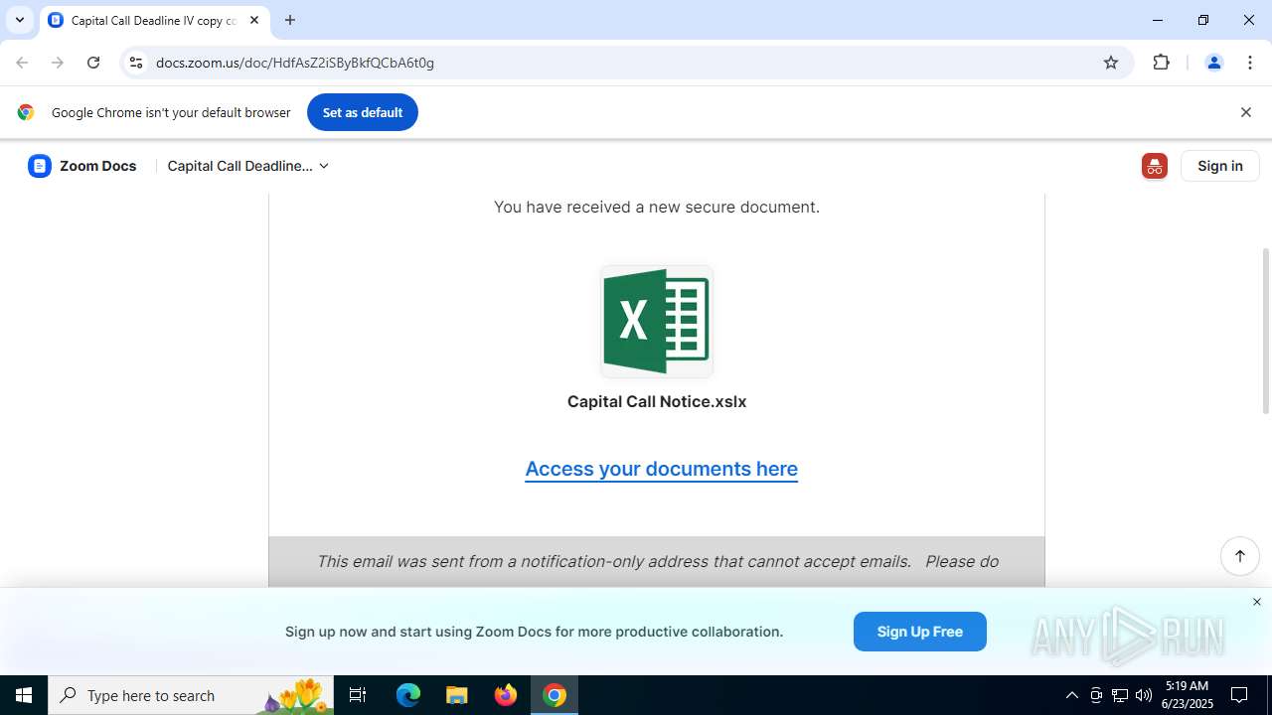Screen dimensions: 1272x715
Task: Click the taskbar search box
Action: tap(191, 695)
